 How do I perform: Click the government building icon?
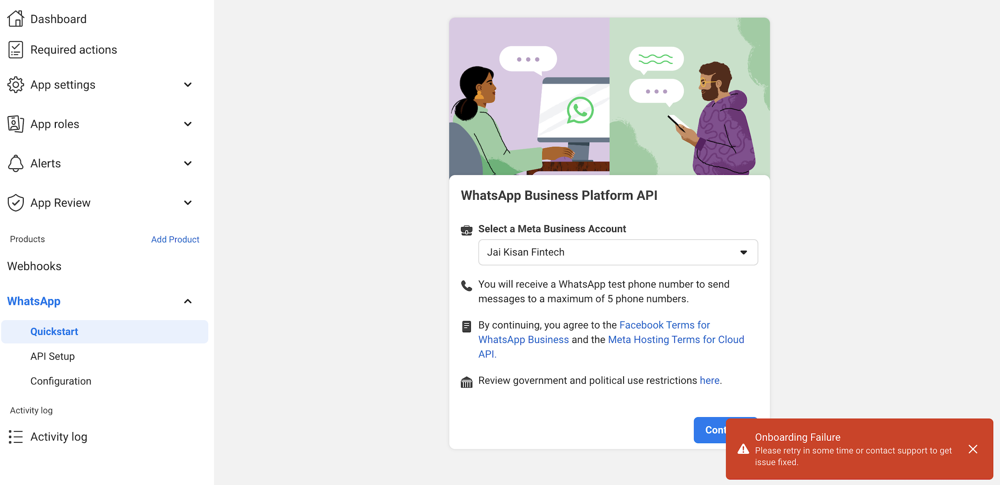coord(467,382)
